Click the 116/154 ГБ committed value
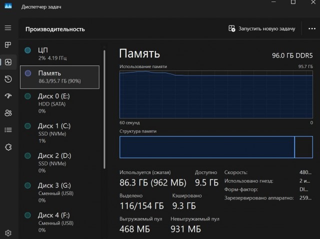The width and height of the screenshot is (320, 239). pyautogui.click(x=141, y=205)
